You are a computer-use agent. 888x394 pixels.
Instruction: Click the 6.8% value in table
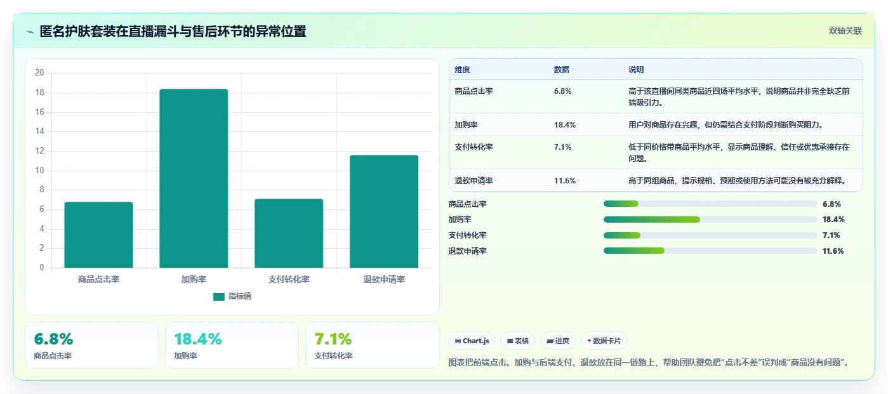tap(563, 91)
